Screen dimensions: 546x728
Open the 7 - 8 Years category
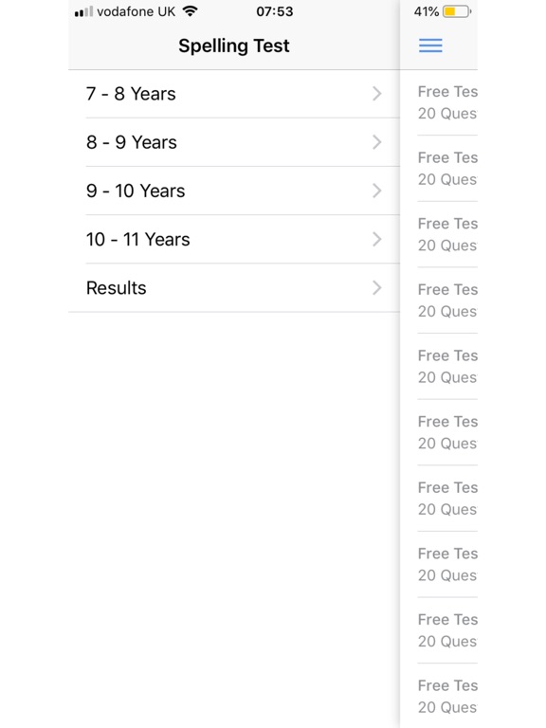point(234,94)
